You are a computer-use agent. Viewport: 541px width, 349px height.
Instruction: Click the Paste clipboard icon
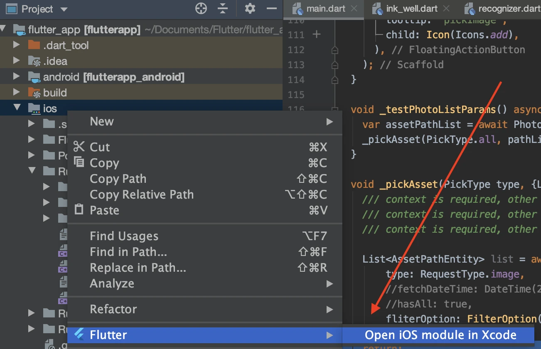click(79, 210)
